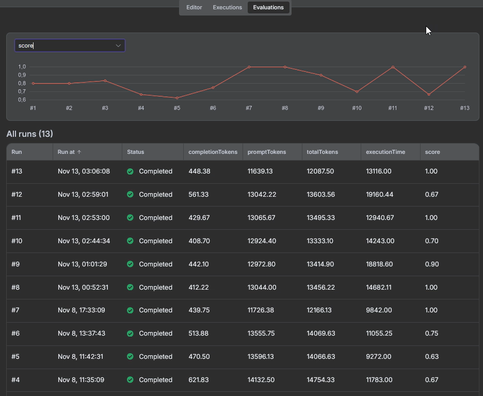Click the Completed status icon for run #12

pos(130,195)
